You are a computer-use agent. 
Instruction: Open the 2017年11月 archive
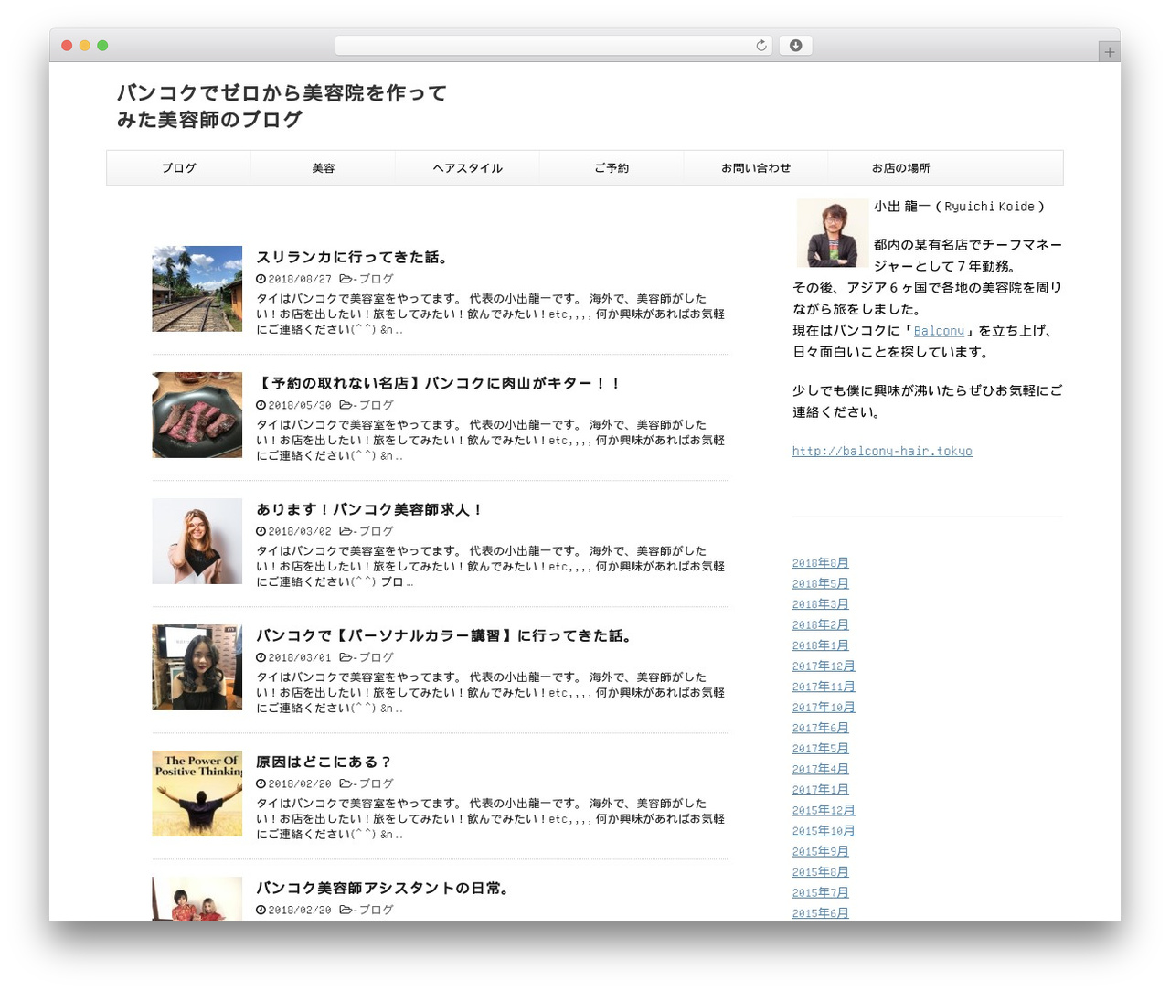tap(824, 687)
